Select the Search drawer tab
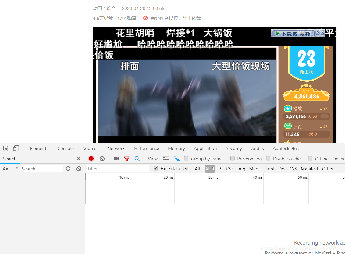The image size is (345, 254). [10, 159]
